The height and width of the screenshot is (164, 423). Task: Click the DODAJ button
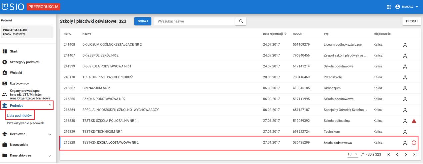point(143,21)
